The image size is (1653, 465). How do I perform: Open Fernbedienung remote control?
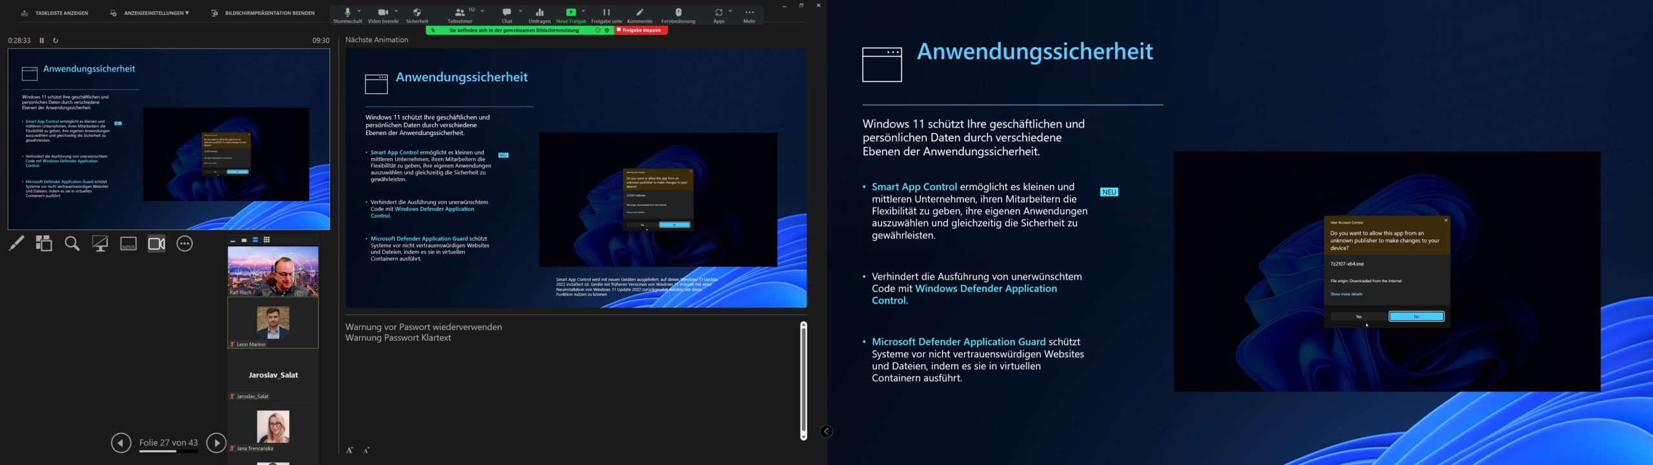[678, 15]
